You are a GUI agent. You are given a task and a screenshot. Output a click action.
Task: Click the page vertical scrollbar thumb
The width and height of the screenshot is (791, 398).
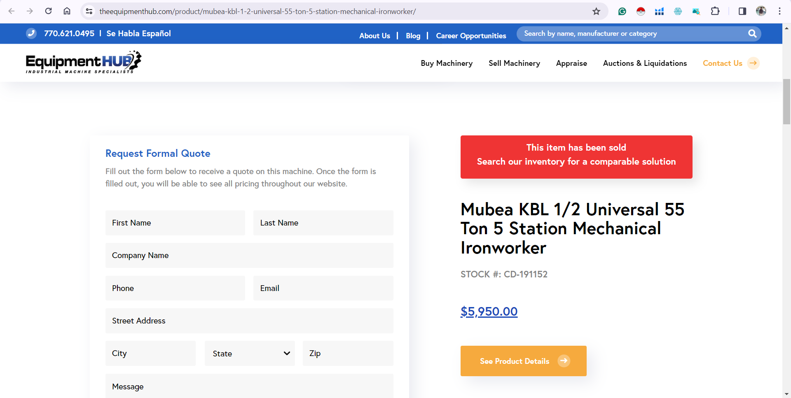pos(786,102)
